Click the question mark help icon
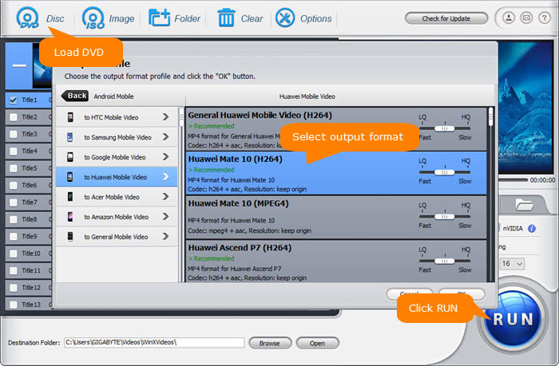The width and height of the screenshot is (559, 366). pyautogui.click(x=544, y=18)
